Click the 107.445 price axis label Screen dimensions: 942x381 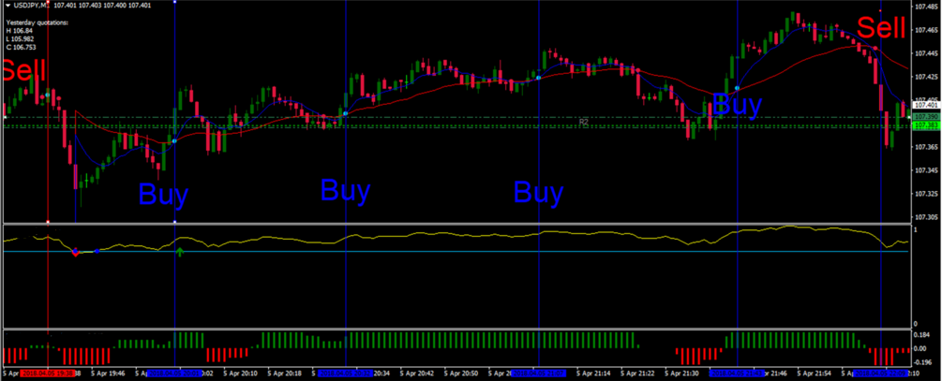click(x=925, y=53)
